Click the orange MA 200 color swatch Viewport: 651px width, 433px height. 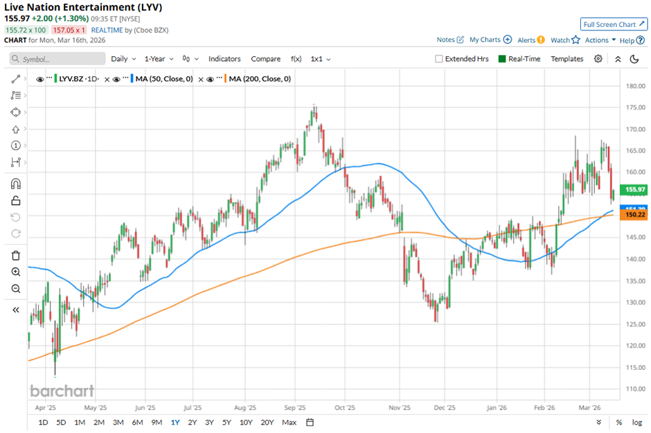coord(222,79)
